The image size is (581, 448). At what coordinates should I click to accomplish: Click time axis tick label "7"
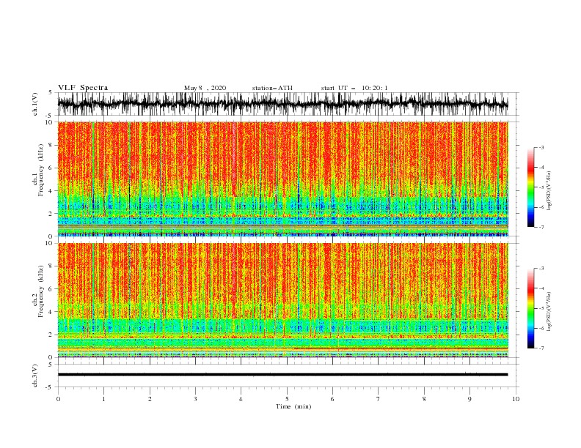(379, 399)
